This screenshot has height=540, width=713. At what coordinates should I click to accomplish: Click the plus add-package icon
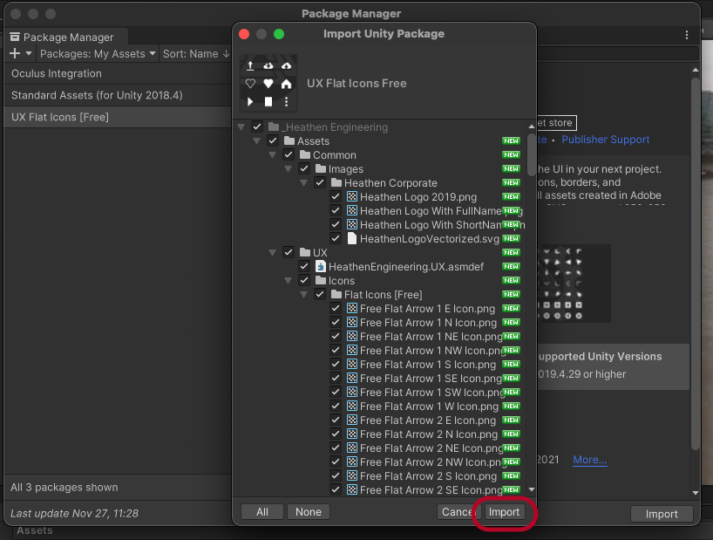click(15, 54)
